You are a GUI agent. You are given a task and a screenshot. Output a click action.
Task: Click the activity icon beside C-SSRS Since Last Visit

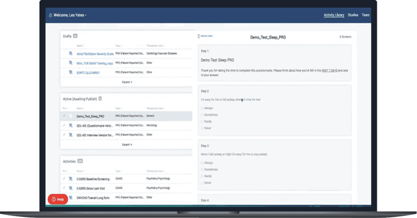coord(70,188)
